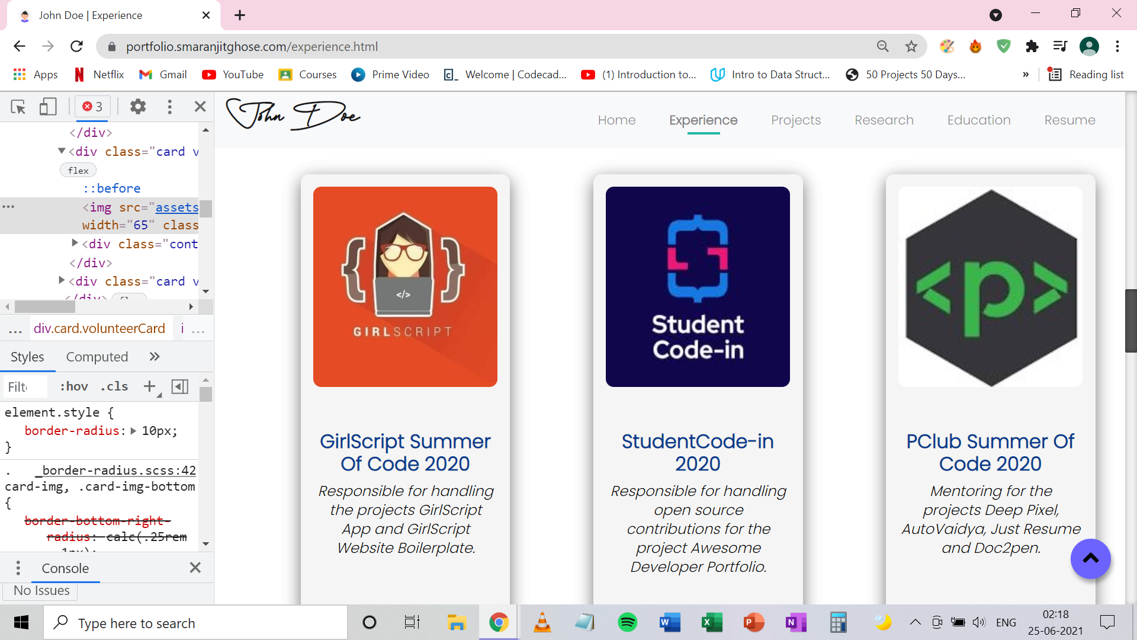Click the div.card.volunteerCard breadcrumb

click(100, 328)
